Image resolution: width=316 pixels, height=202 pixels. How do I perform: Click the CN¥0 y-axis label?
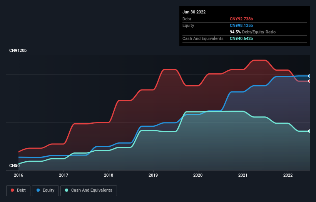pyautogui.click(x=15, y=166)
